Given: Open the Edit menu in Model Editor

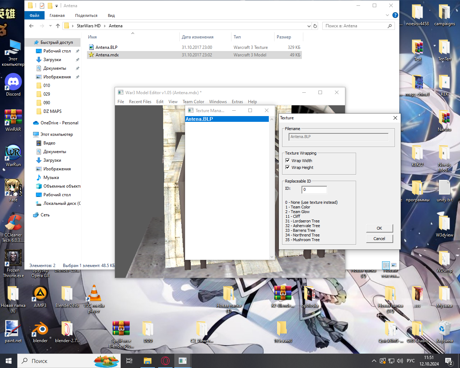Looking at the screenshot, I should [x=160, y=102].
